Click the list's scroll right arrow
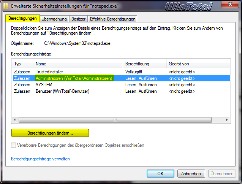Image resolution: width=242 pixels, height=184 pixels. tap(227, 120)
